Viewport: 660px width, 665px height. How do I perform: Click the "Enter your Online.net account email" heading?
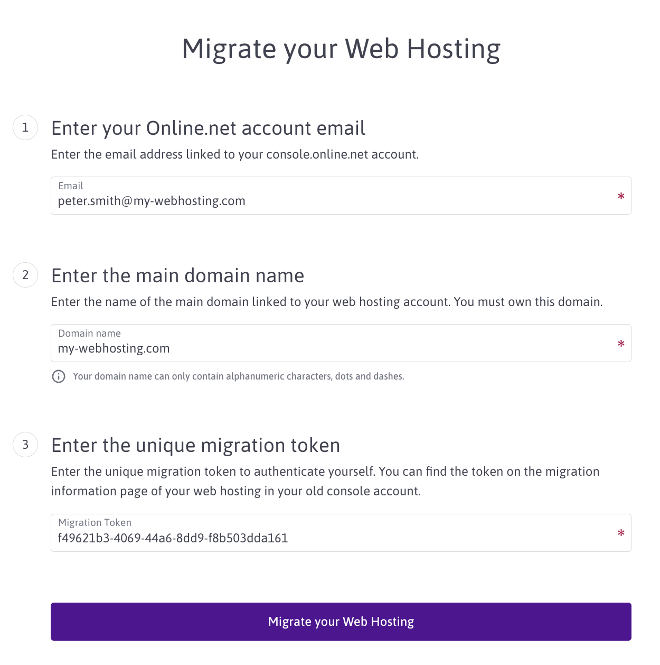(x=208, y=128)
